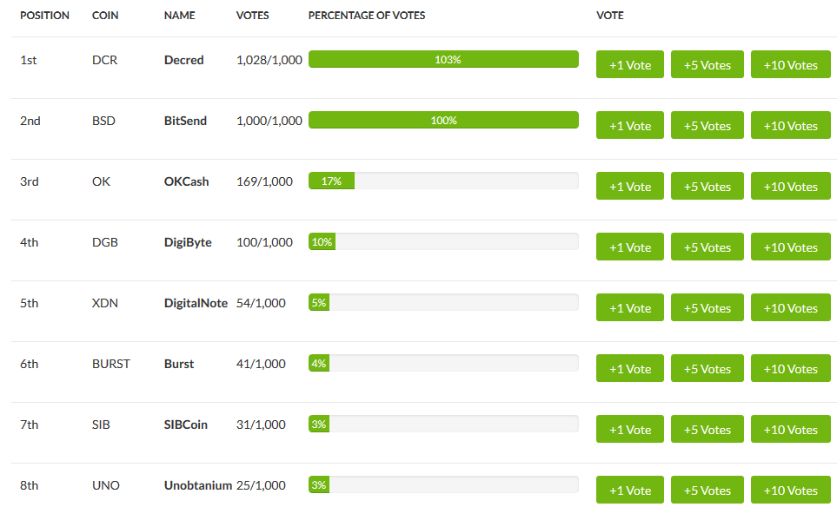Click the Decred 103% progress bar

443,59
